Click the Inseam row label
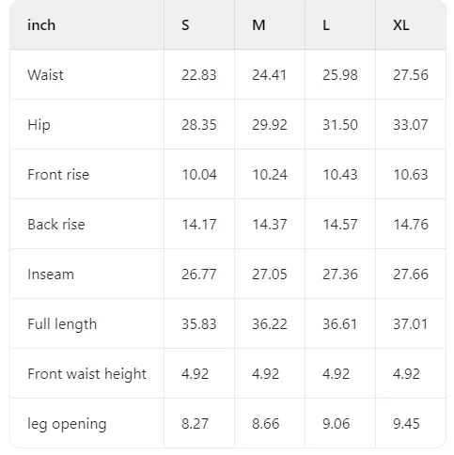This screenshot has width=454, height=455. (51, 275)
